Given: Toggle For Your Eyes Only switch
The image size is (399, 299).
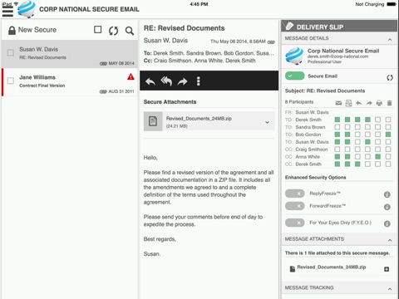Looking at the screenshot, I should click(294, 223).
